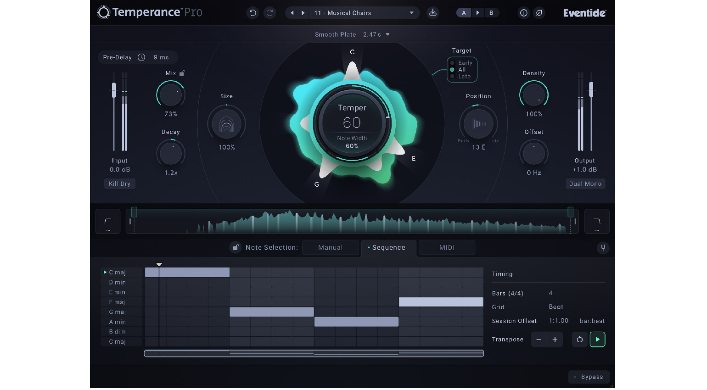Select the Late target option

[x=464, y=77]
